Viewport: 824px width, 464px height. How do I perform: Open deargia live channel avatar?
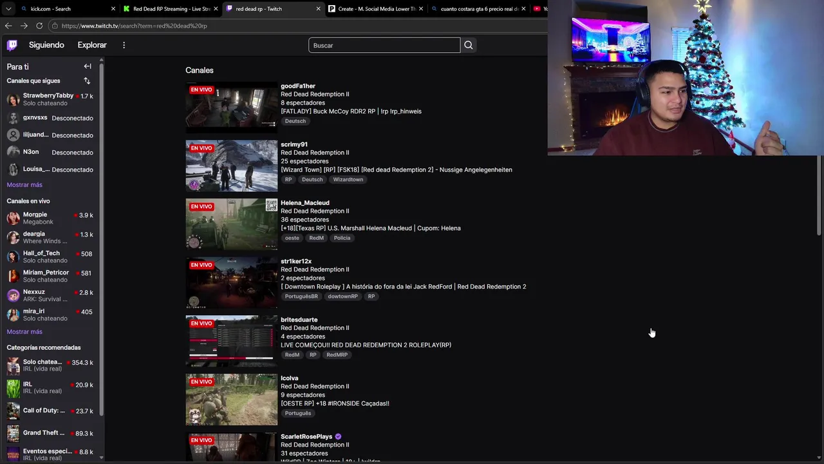13,237
